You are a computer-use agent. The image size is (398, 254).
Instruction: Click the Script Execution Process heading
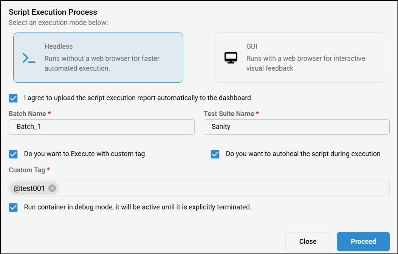(53, 12)
